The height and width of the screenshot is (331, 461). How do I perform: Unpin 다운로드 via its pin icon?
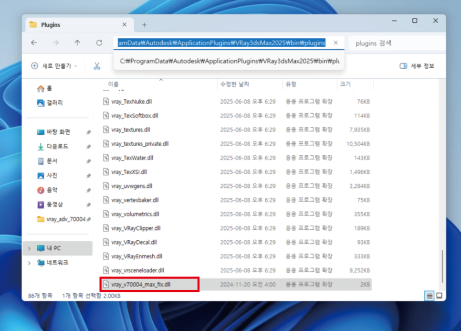coord(88,147)
